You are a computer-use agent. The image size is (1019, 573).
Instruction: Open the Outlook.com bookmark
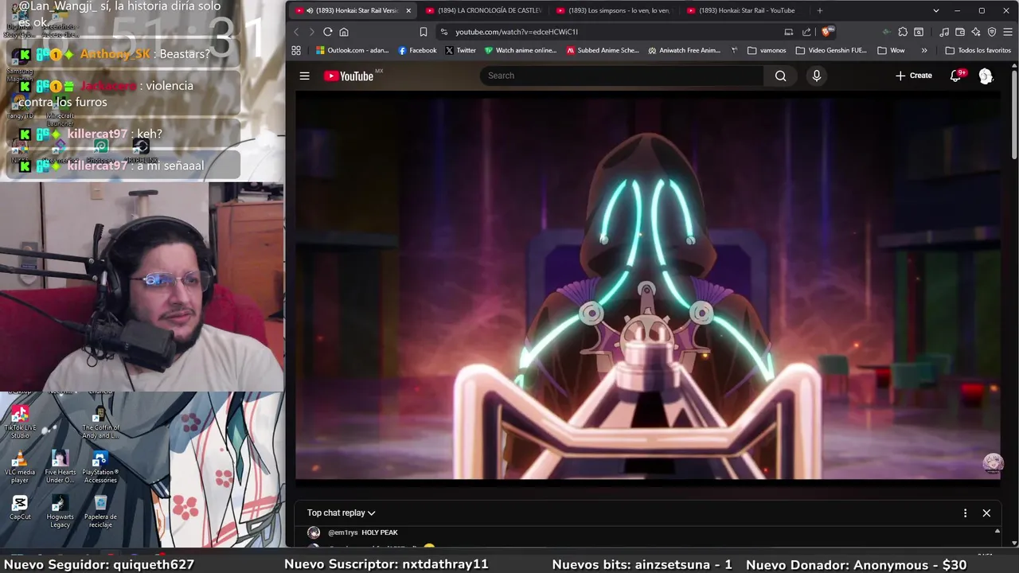pos(353,50)
